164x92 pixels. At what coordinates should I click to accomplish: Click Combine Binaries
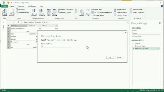click(121, 15)
